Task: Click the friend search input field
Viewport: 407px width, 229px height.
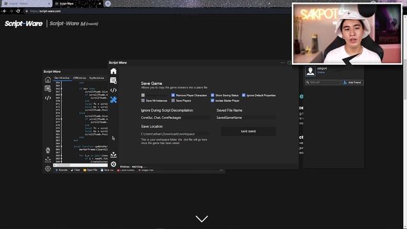Action: 323,82
